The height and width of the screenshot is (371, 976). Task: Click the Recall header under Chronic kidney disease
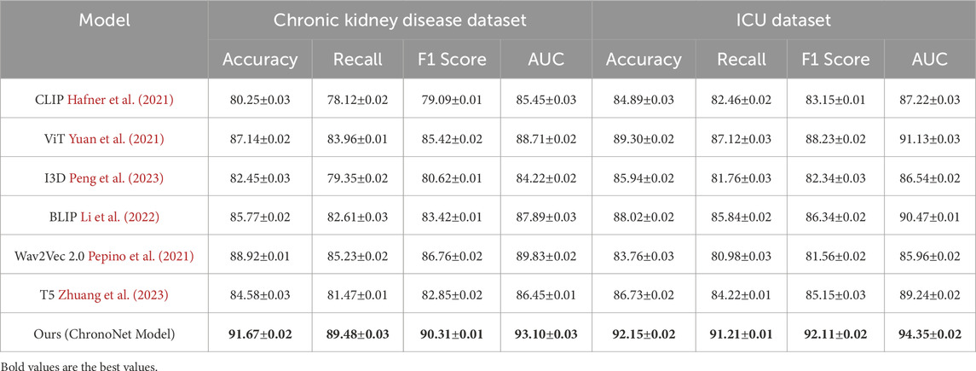click(354, 60)
